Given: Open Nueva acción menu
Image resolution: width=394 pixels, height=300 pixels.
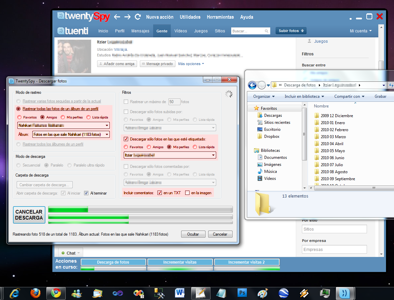Looking at the screenshot, I should click(x=160, y=17).
